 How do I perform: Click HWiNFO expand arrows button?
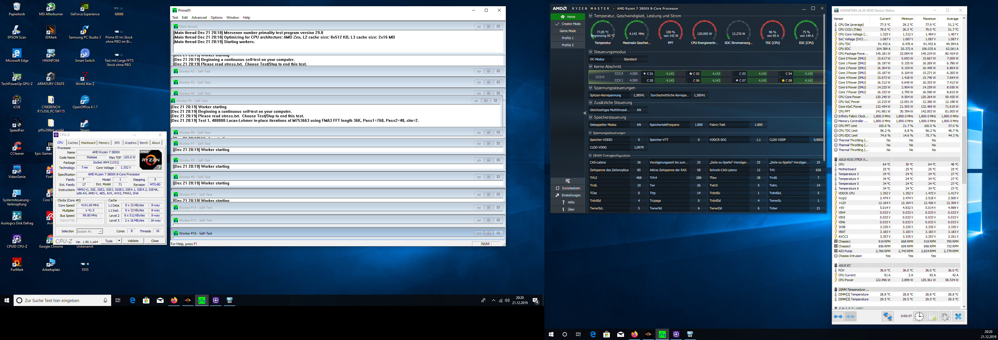[x=838, y=316]
